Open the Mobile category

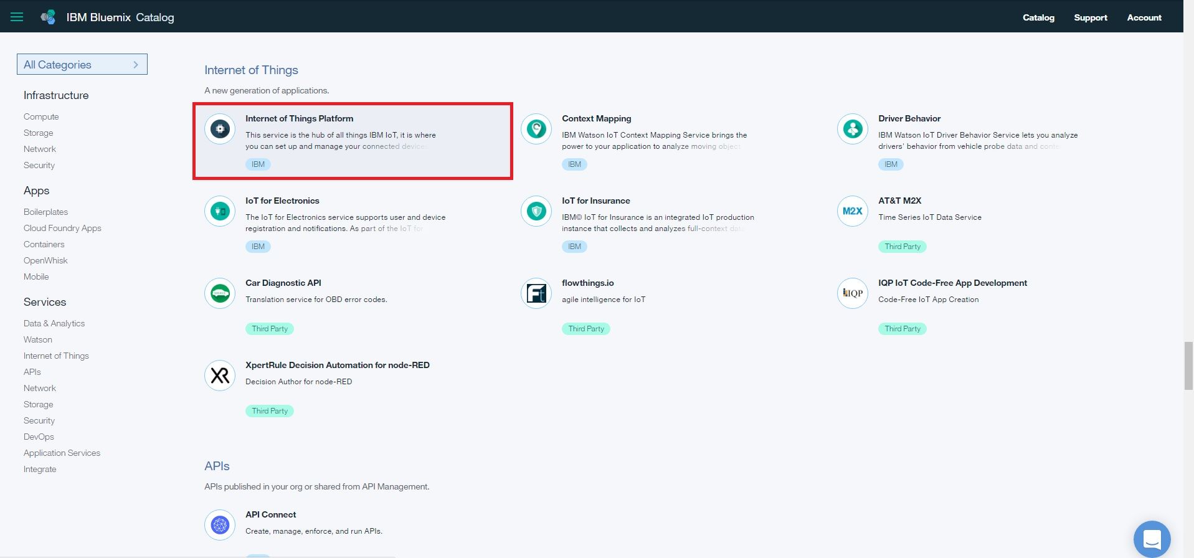coord(36,277)
